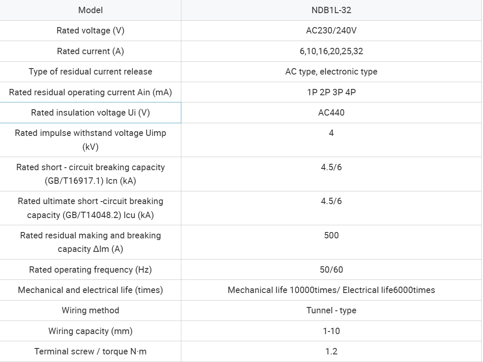Click the Model header cell
483x362 pixels.
[90, 10]
